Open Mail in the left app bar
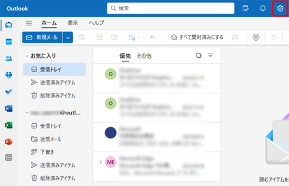The image size is (289, 186). pos(9,25)
